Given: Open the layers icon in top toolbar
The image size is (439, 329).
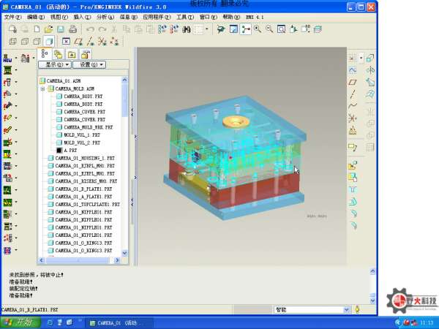Looking at the screenshot, I should pos(318,29).
